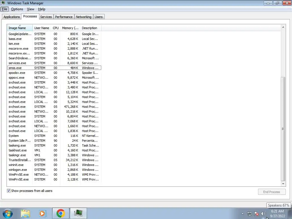Switch to the Users tab
Screen dimensions: 292x219
98,17
